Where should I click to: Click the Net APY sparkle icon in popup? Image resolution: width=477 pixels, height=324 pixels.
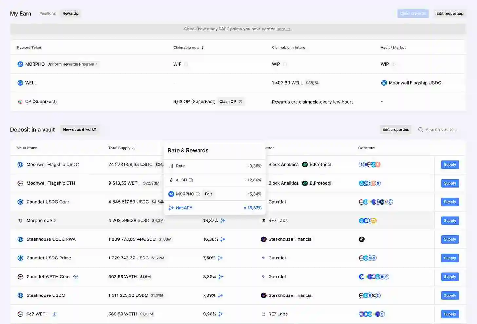(171, 208)
